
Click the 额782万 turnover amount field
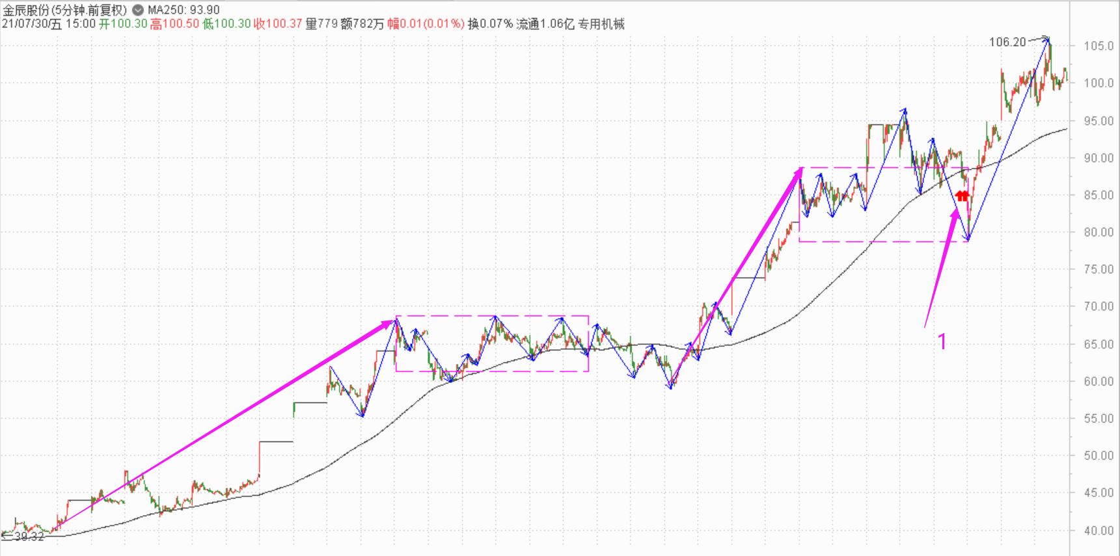tap(362, 24)
